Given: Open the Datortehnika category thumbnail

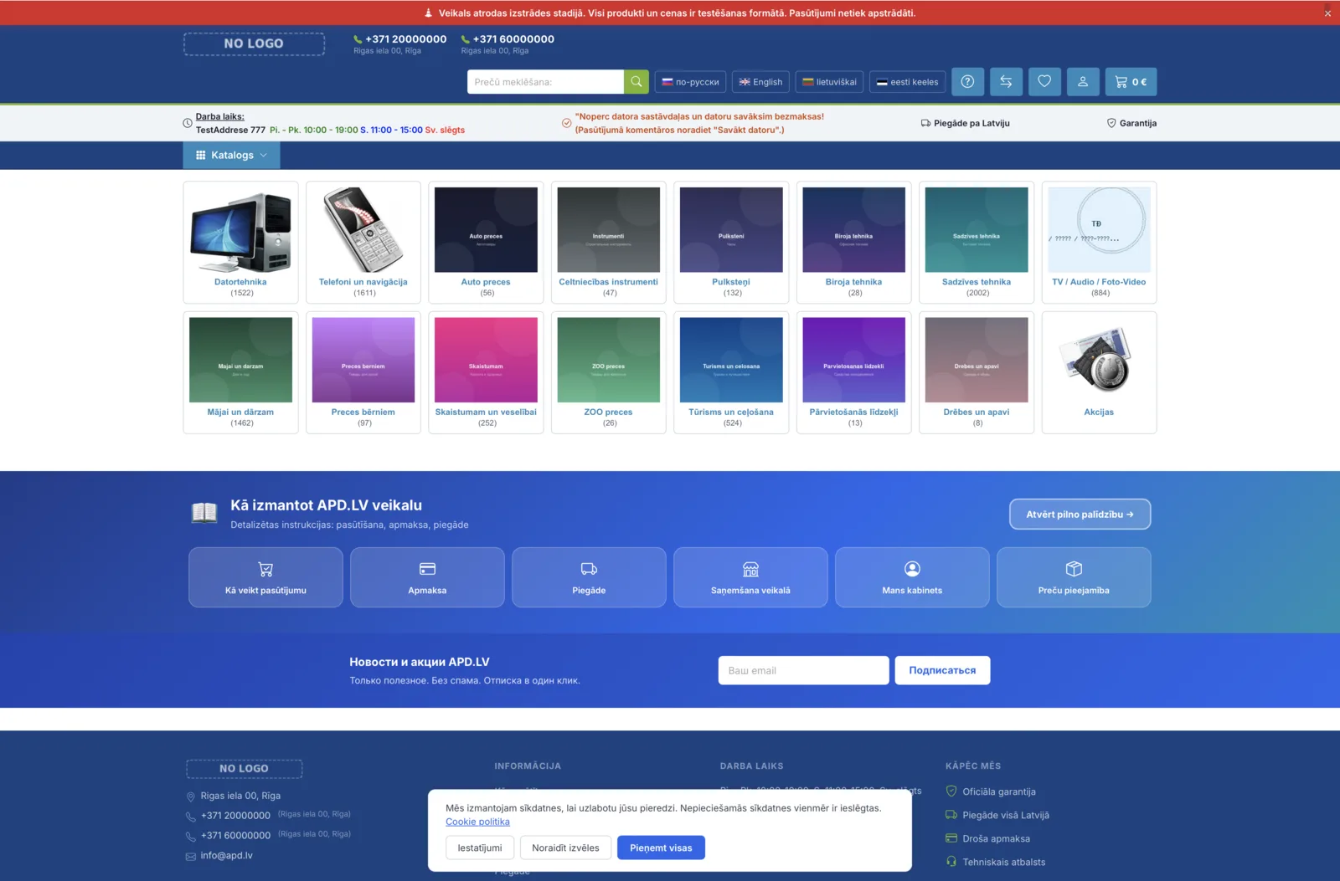Looking at the screenshot, I should (x=240, y=230).
